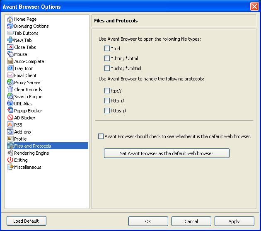Click the RSS feed icon

pyautogui.click(x=10, y=125)
